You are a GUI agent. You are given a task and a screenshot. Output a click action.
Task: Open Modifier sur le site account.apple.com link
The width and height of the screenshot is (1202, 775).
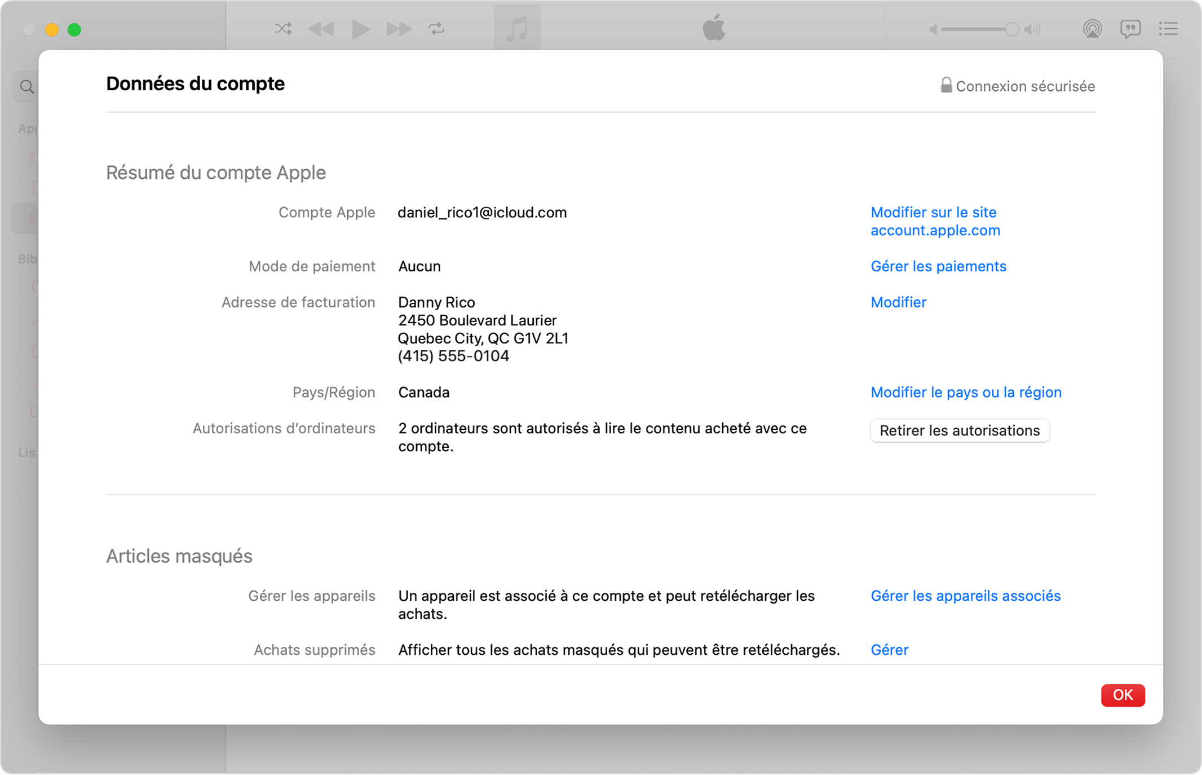[935, 221]
